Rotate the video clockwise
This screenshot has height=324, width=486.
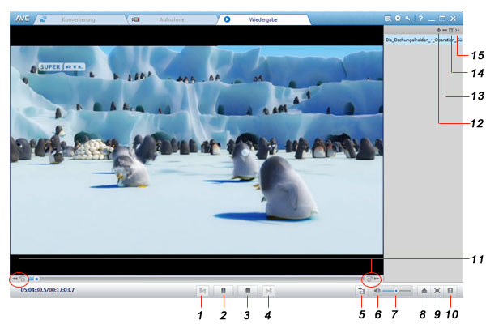[x=369, y=279]
